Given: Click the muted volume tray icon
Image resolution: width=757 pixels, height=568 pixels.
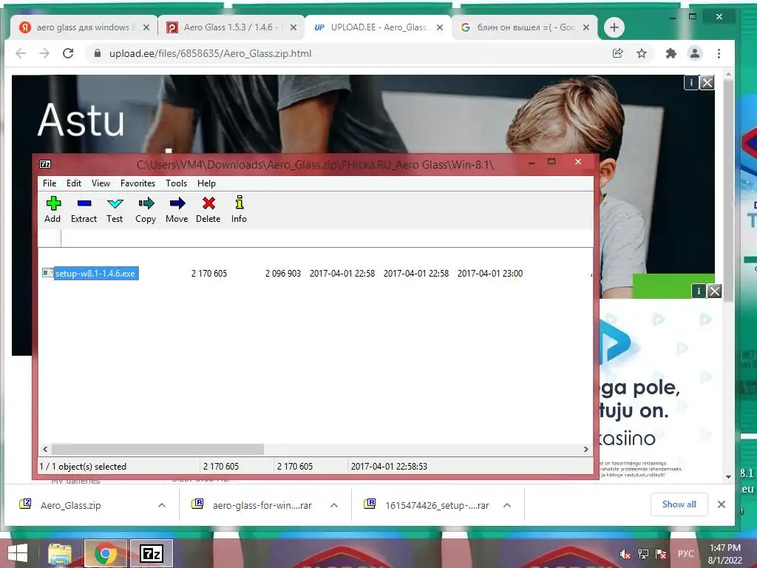Looking at the screenshot, I should 625,554.
